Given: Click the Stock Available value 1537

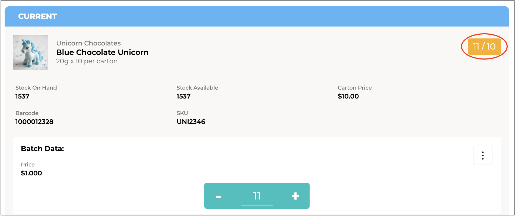Looking at the screenshot, I should 183,96.
